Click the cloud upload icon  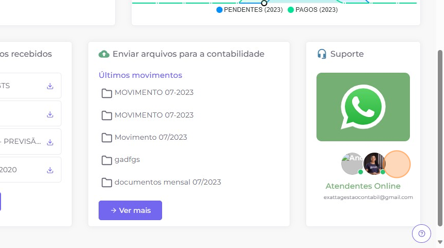click(104, 54)
